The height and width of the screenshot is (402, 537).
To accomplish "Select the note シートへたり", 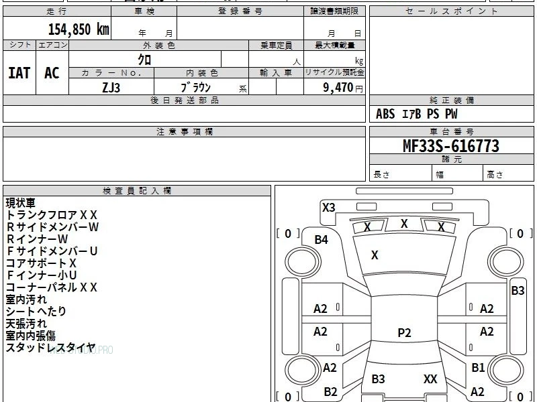I will (x=36, y=312).
